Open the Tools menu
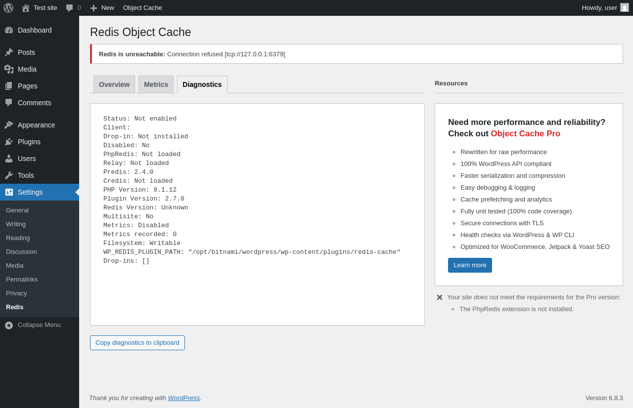633x408 pixels. [40, 175]
